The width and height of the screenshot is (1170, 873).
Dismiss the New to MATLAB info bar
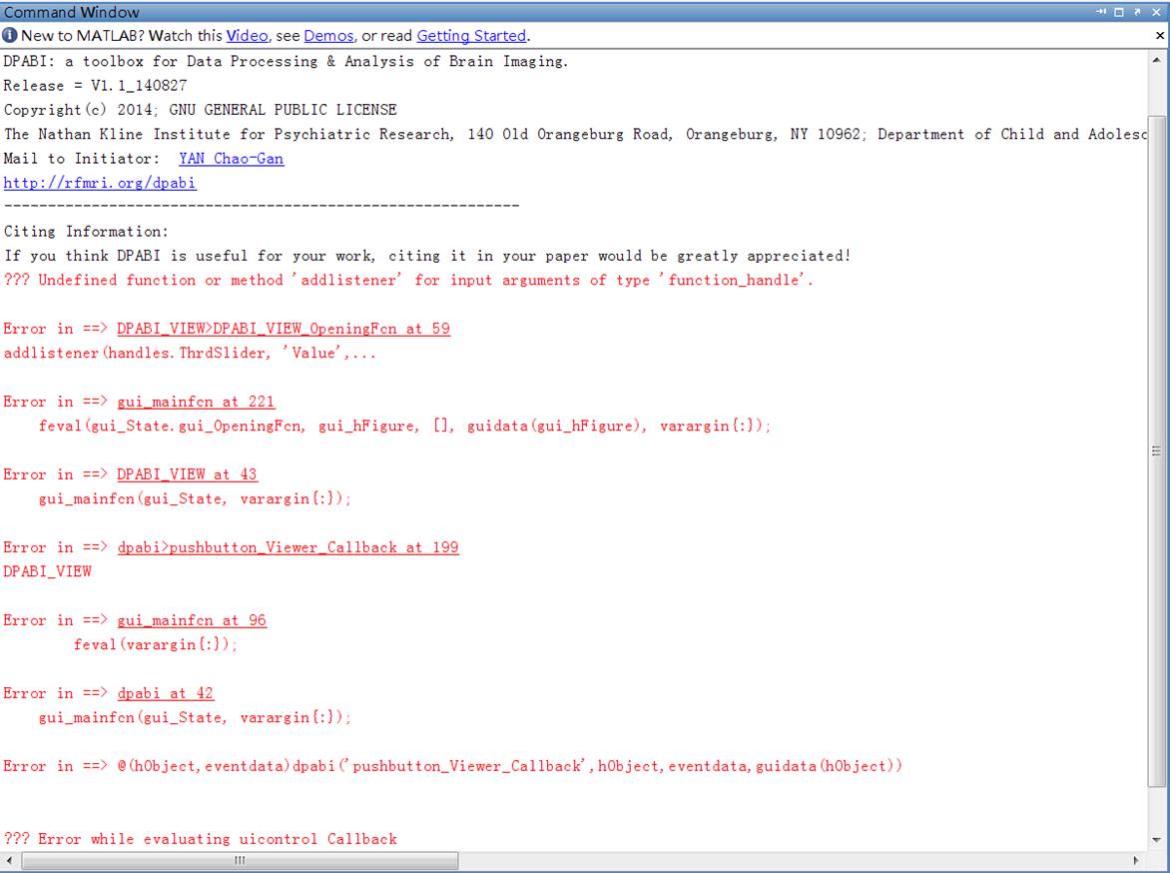[1160, 35]
